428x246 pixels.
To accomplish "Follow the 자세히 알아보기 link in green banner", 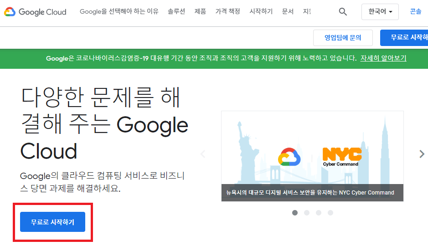I will (x=383, y=58).
